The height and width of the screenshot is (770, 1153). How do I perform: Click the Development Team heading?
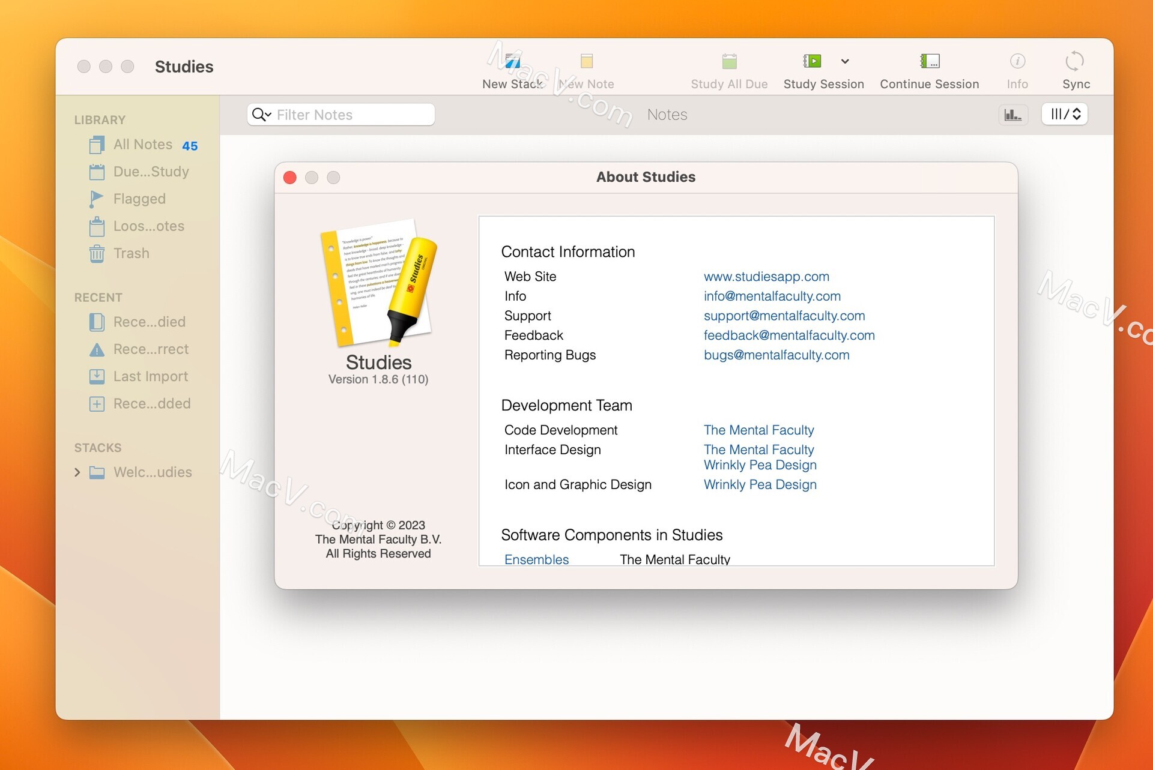coord(567,406)
